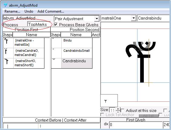The width and height of the screenshot is (171, 130).
Task: Select the Bindu glyph shape icon
Action: pyautogui.click(x=53, y=39)
